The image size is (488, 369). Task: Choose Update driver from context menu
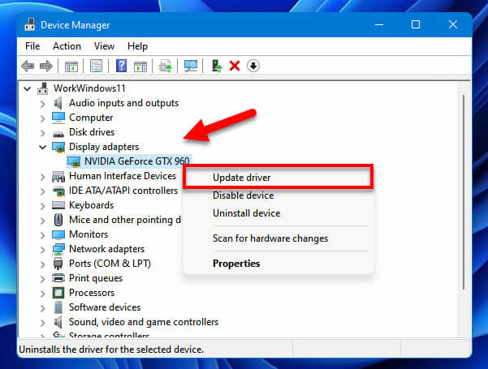tap(278, 178)
